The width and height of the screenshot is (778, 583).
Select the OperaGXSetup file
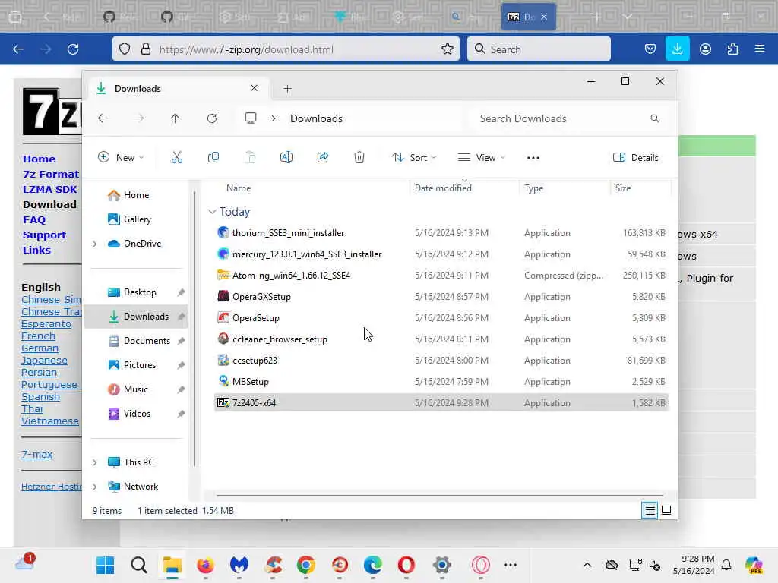pyautogui.click(x=441, y=297)
